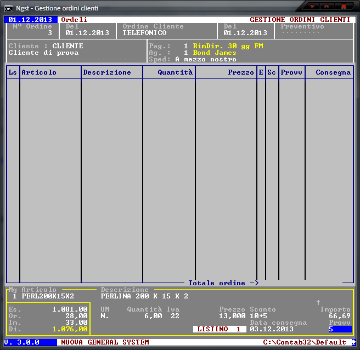The image size is (360, 350).
Task: Click the Quantità value 6,00
Action: point(153,316)
